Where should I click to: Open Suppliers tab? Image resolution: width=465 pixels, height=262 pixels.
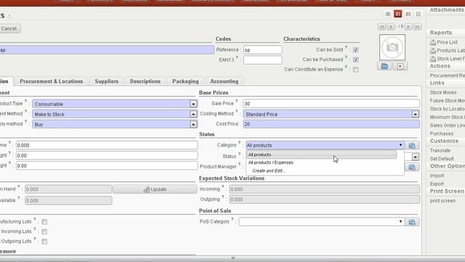107,81
